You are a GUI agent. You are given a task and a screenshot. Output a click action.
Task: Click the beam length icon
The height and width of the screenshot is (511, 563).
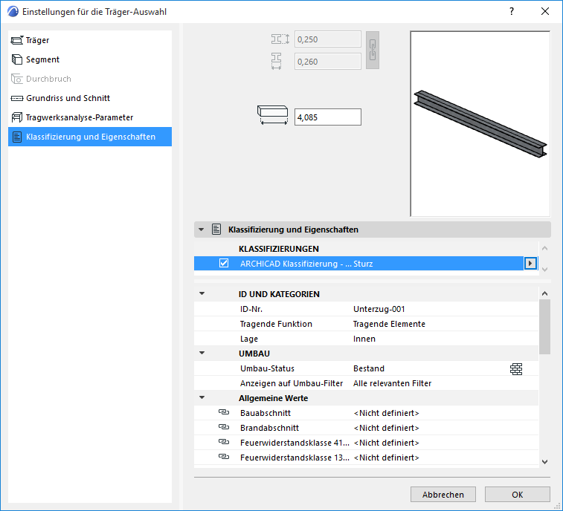(x=273, y=115)
